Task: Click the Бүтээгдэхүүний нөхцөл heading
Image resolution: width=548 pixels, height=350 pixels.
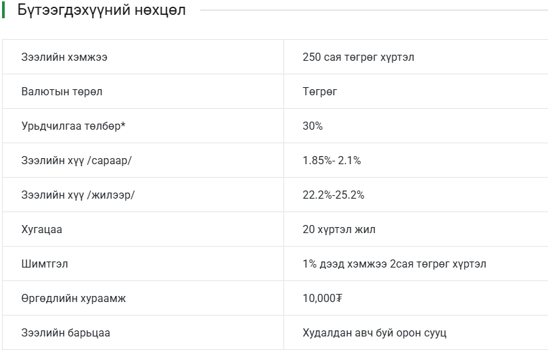Action: pos(101,11)
